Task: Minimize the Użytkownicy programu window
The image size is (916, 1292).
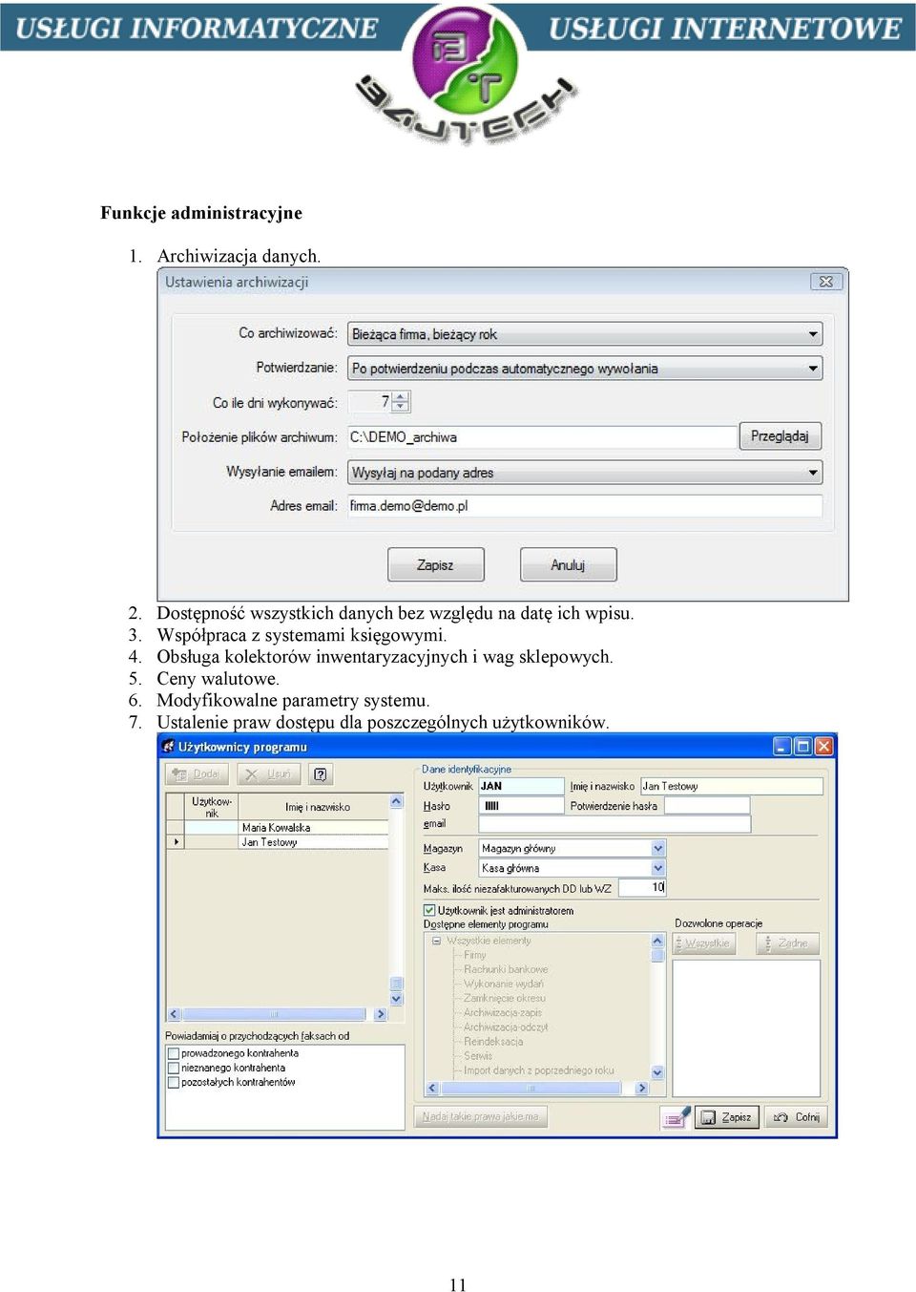Action: [782, 747]
